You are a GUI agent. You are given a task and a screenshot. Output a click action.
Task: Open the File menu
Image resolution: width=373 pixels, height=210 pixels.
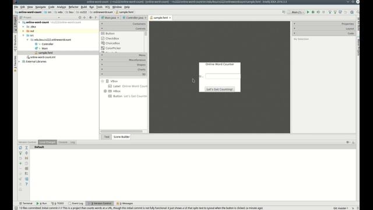coord(16,7)
